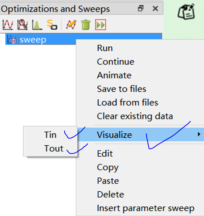Click the sweep item icon in the list
The width and height of the screenshot is (204, 216).
coord(12,40)
